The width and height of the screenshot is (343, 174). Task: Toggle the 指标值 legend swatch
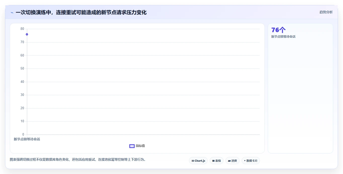132,146
